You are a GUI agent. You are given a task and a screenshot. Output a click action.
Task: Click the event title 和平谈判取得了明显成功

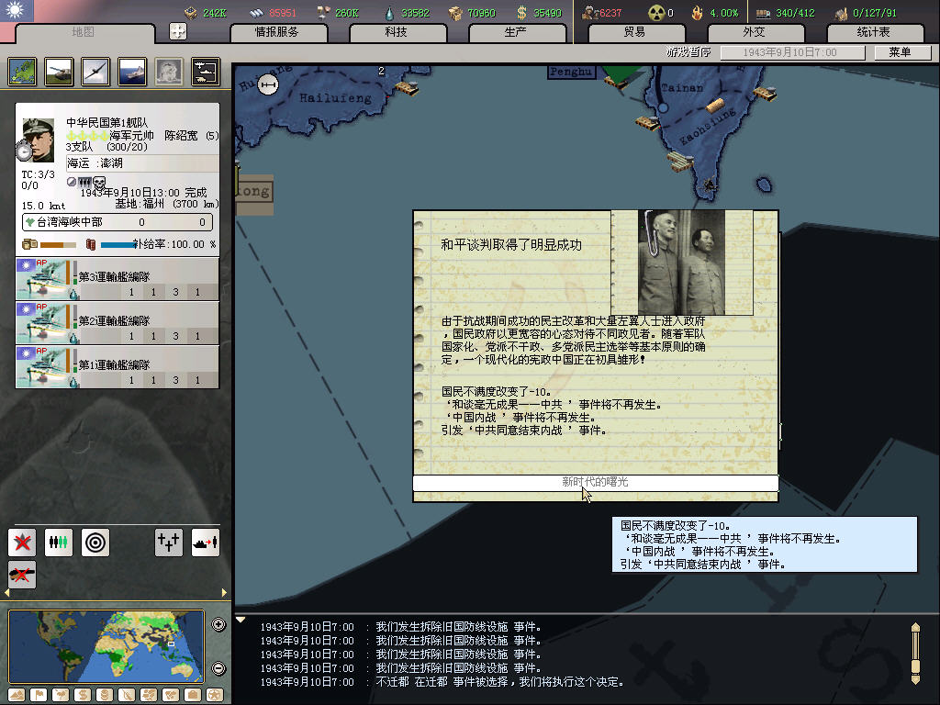[x=511, y=244]
